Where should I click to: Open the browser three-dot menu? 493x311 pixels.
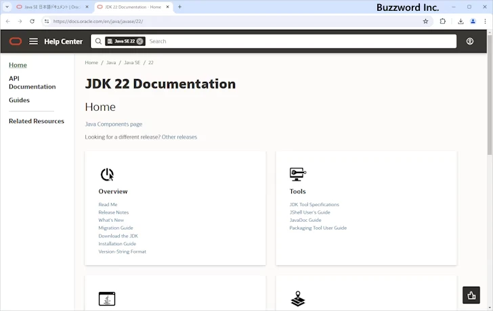(x=485, y=22)
